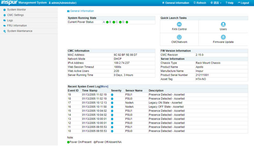
Task: Select FRU Information in the sidebar
Action: [x=17, y=26]
